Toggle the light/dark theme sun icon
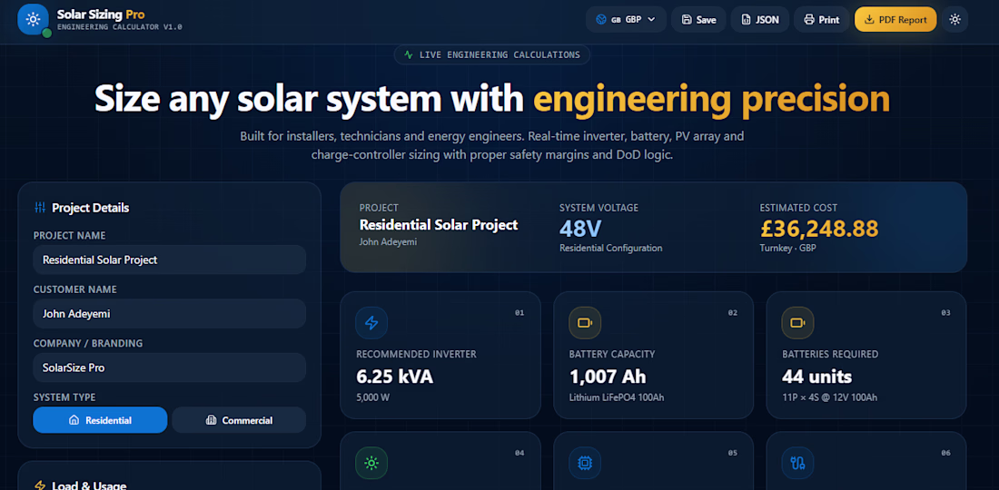 954,20
